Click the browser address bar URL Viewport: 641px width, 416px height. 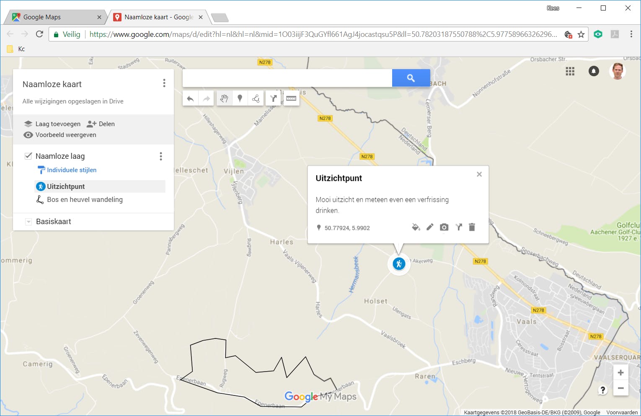click(x=323, y=34)
